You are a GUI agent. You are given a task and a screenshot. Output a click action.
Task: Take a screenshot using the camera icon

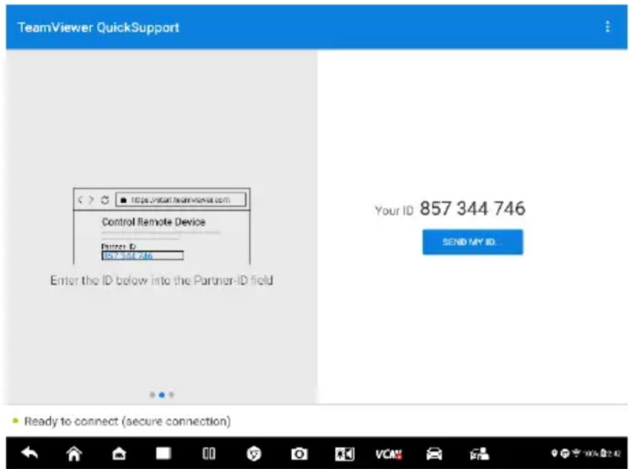tap(299, 453)
